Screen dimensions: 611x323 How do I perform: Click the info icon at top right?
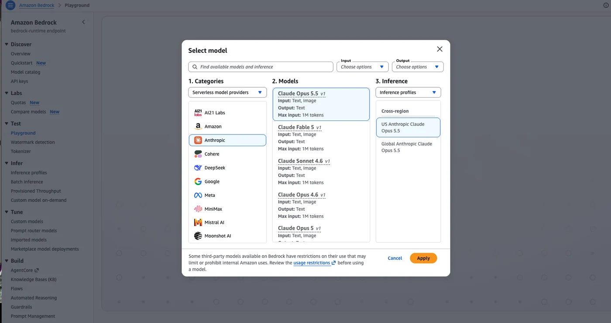click(606, 5)
